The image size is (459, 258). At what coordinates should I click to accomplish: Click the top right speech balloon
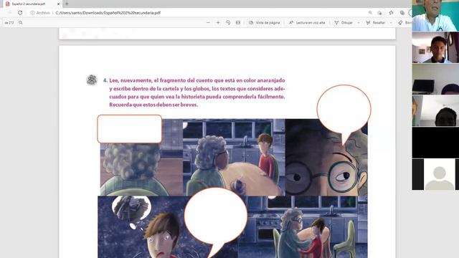344,110
